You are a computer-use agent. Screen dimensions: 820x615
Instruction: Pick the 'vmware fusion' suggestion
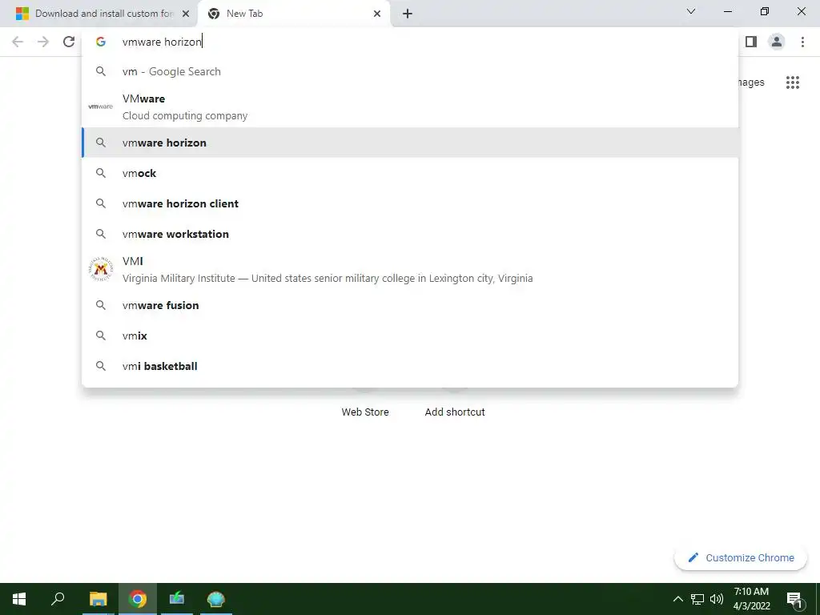pyautogui.click(x=410, y=305)
